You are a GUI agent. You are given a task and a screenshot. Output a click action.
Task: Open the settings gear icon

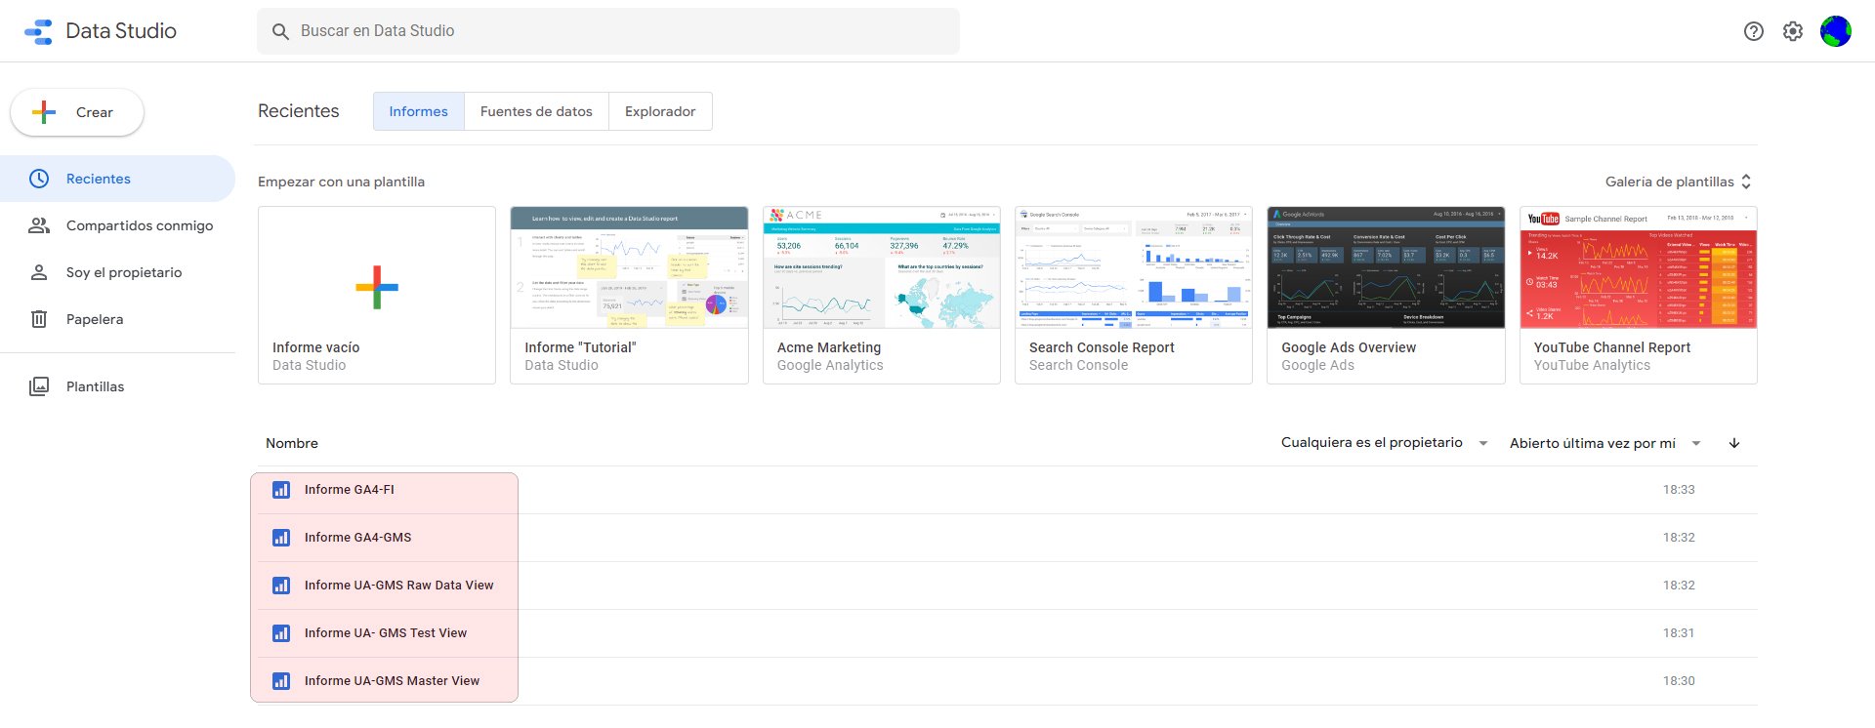(1793, 31)
